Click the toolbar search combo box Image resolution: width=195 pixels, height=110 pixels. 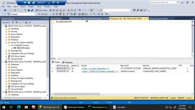coord(117,10)
